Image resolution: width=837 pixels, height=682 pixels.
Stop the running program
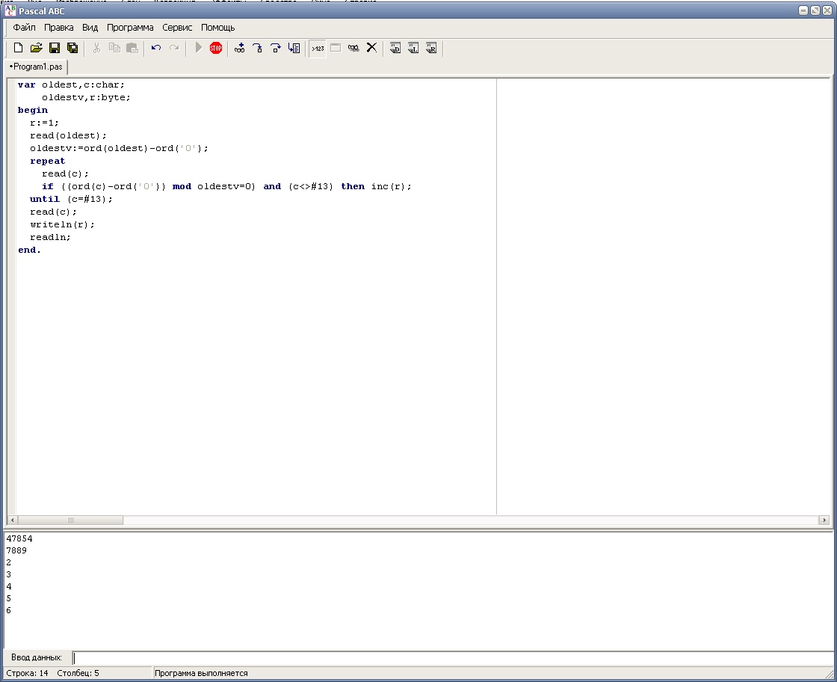[x=216, y=49]
